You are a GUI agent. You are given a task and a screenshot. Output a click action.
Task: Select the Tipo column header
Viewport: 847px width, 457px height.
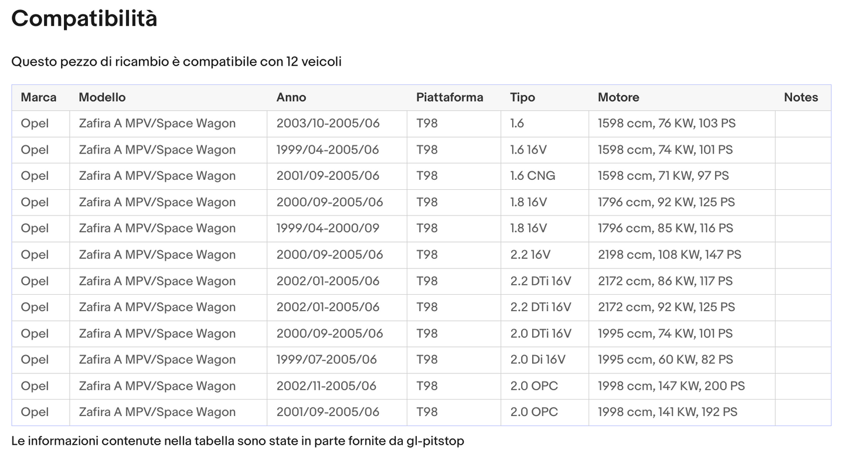click(x=522, y=97)
